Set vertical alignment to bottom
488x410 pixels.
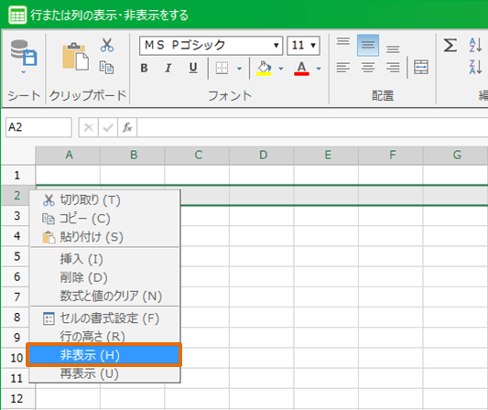(x=393, y=49)
